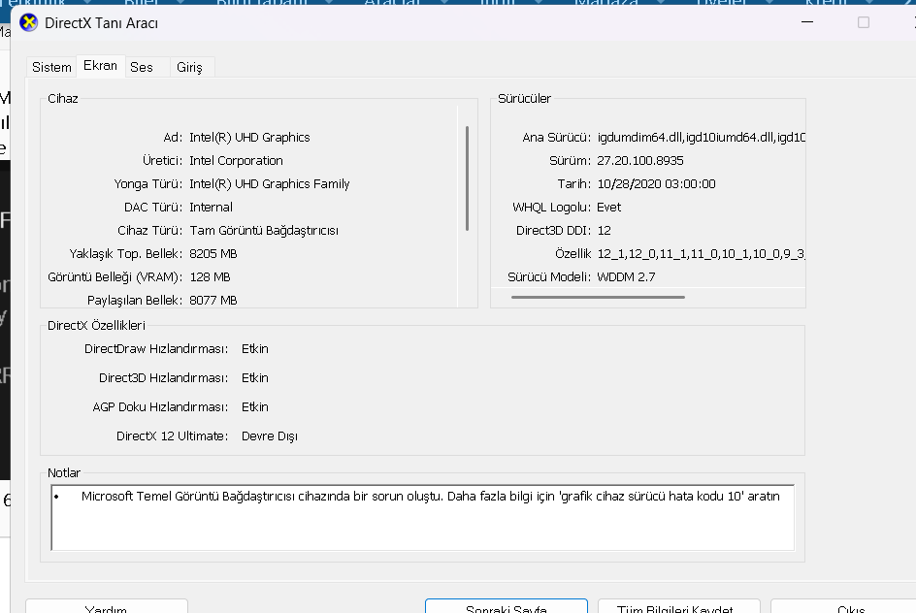This screenshot has height=613, width=916.
Task: Click the 'Internal' DAC type value
Action: (211, 208)
